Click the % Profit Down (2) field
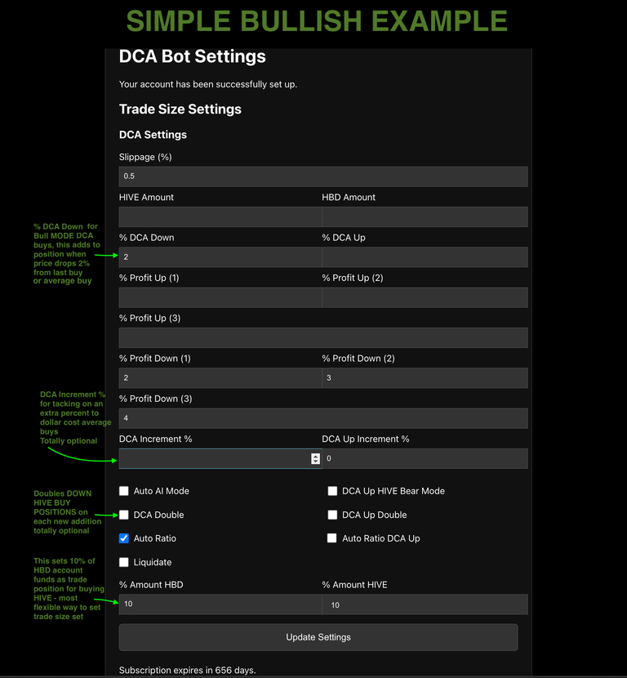Screen dimensions: 627x678 click(425, 377)
